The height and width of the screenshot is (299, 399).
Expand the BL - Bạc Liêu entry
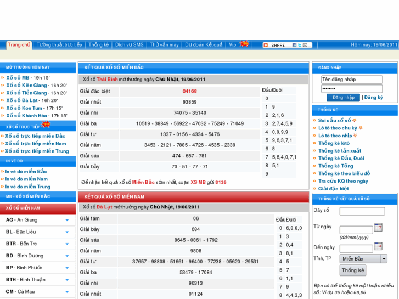click(x=67, y=232)
